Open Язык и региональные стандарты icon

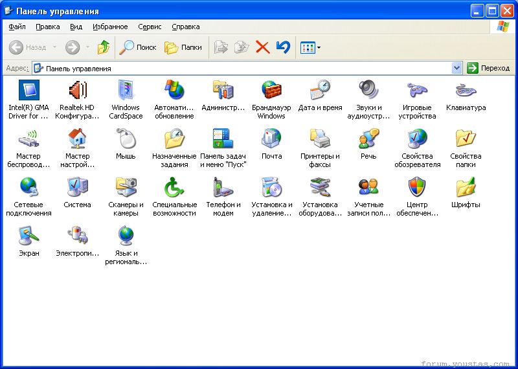[126, 236]
